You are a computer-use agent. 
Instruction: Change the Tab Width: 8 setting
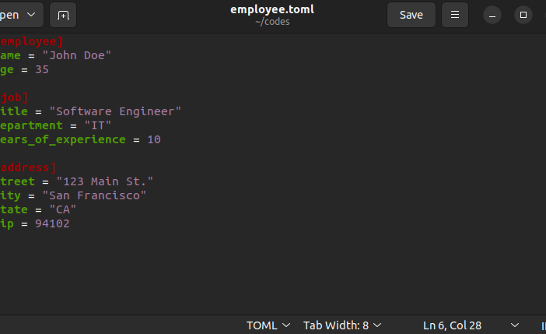tap(342, 325)
